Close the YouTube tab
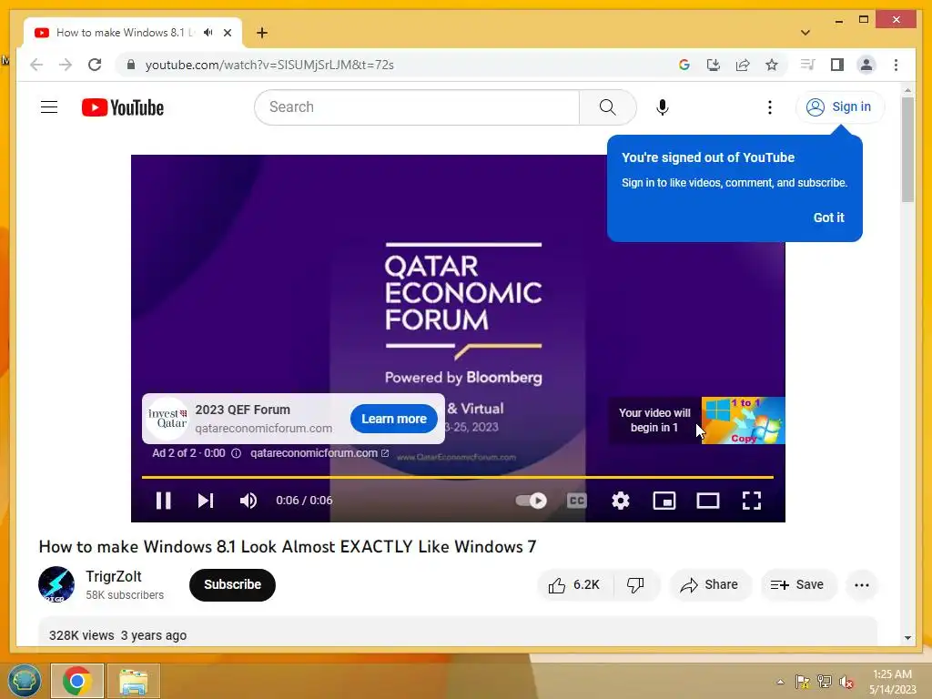This screenshot has height=699, width=932. click(x=227, y=33)
